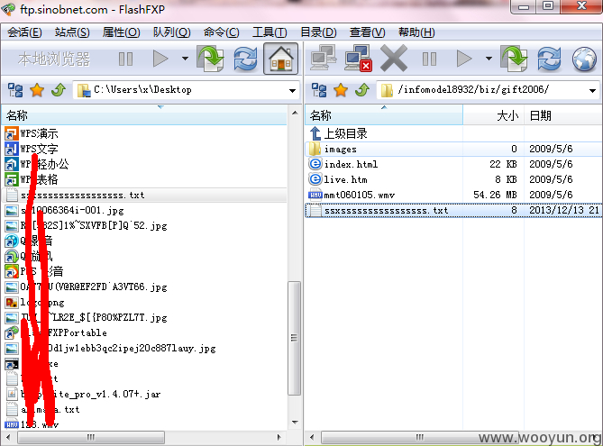Image resolution: width=603 pixels, height=446 pixels.
Task: Sort remote files by 名称 column header
Action: pos(384,115)
